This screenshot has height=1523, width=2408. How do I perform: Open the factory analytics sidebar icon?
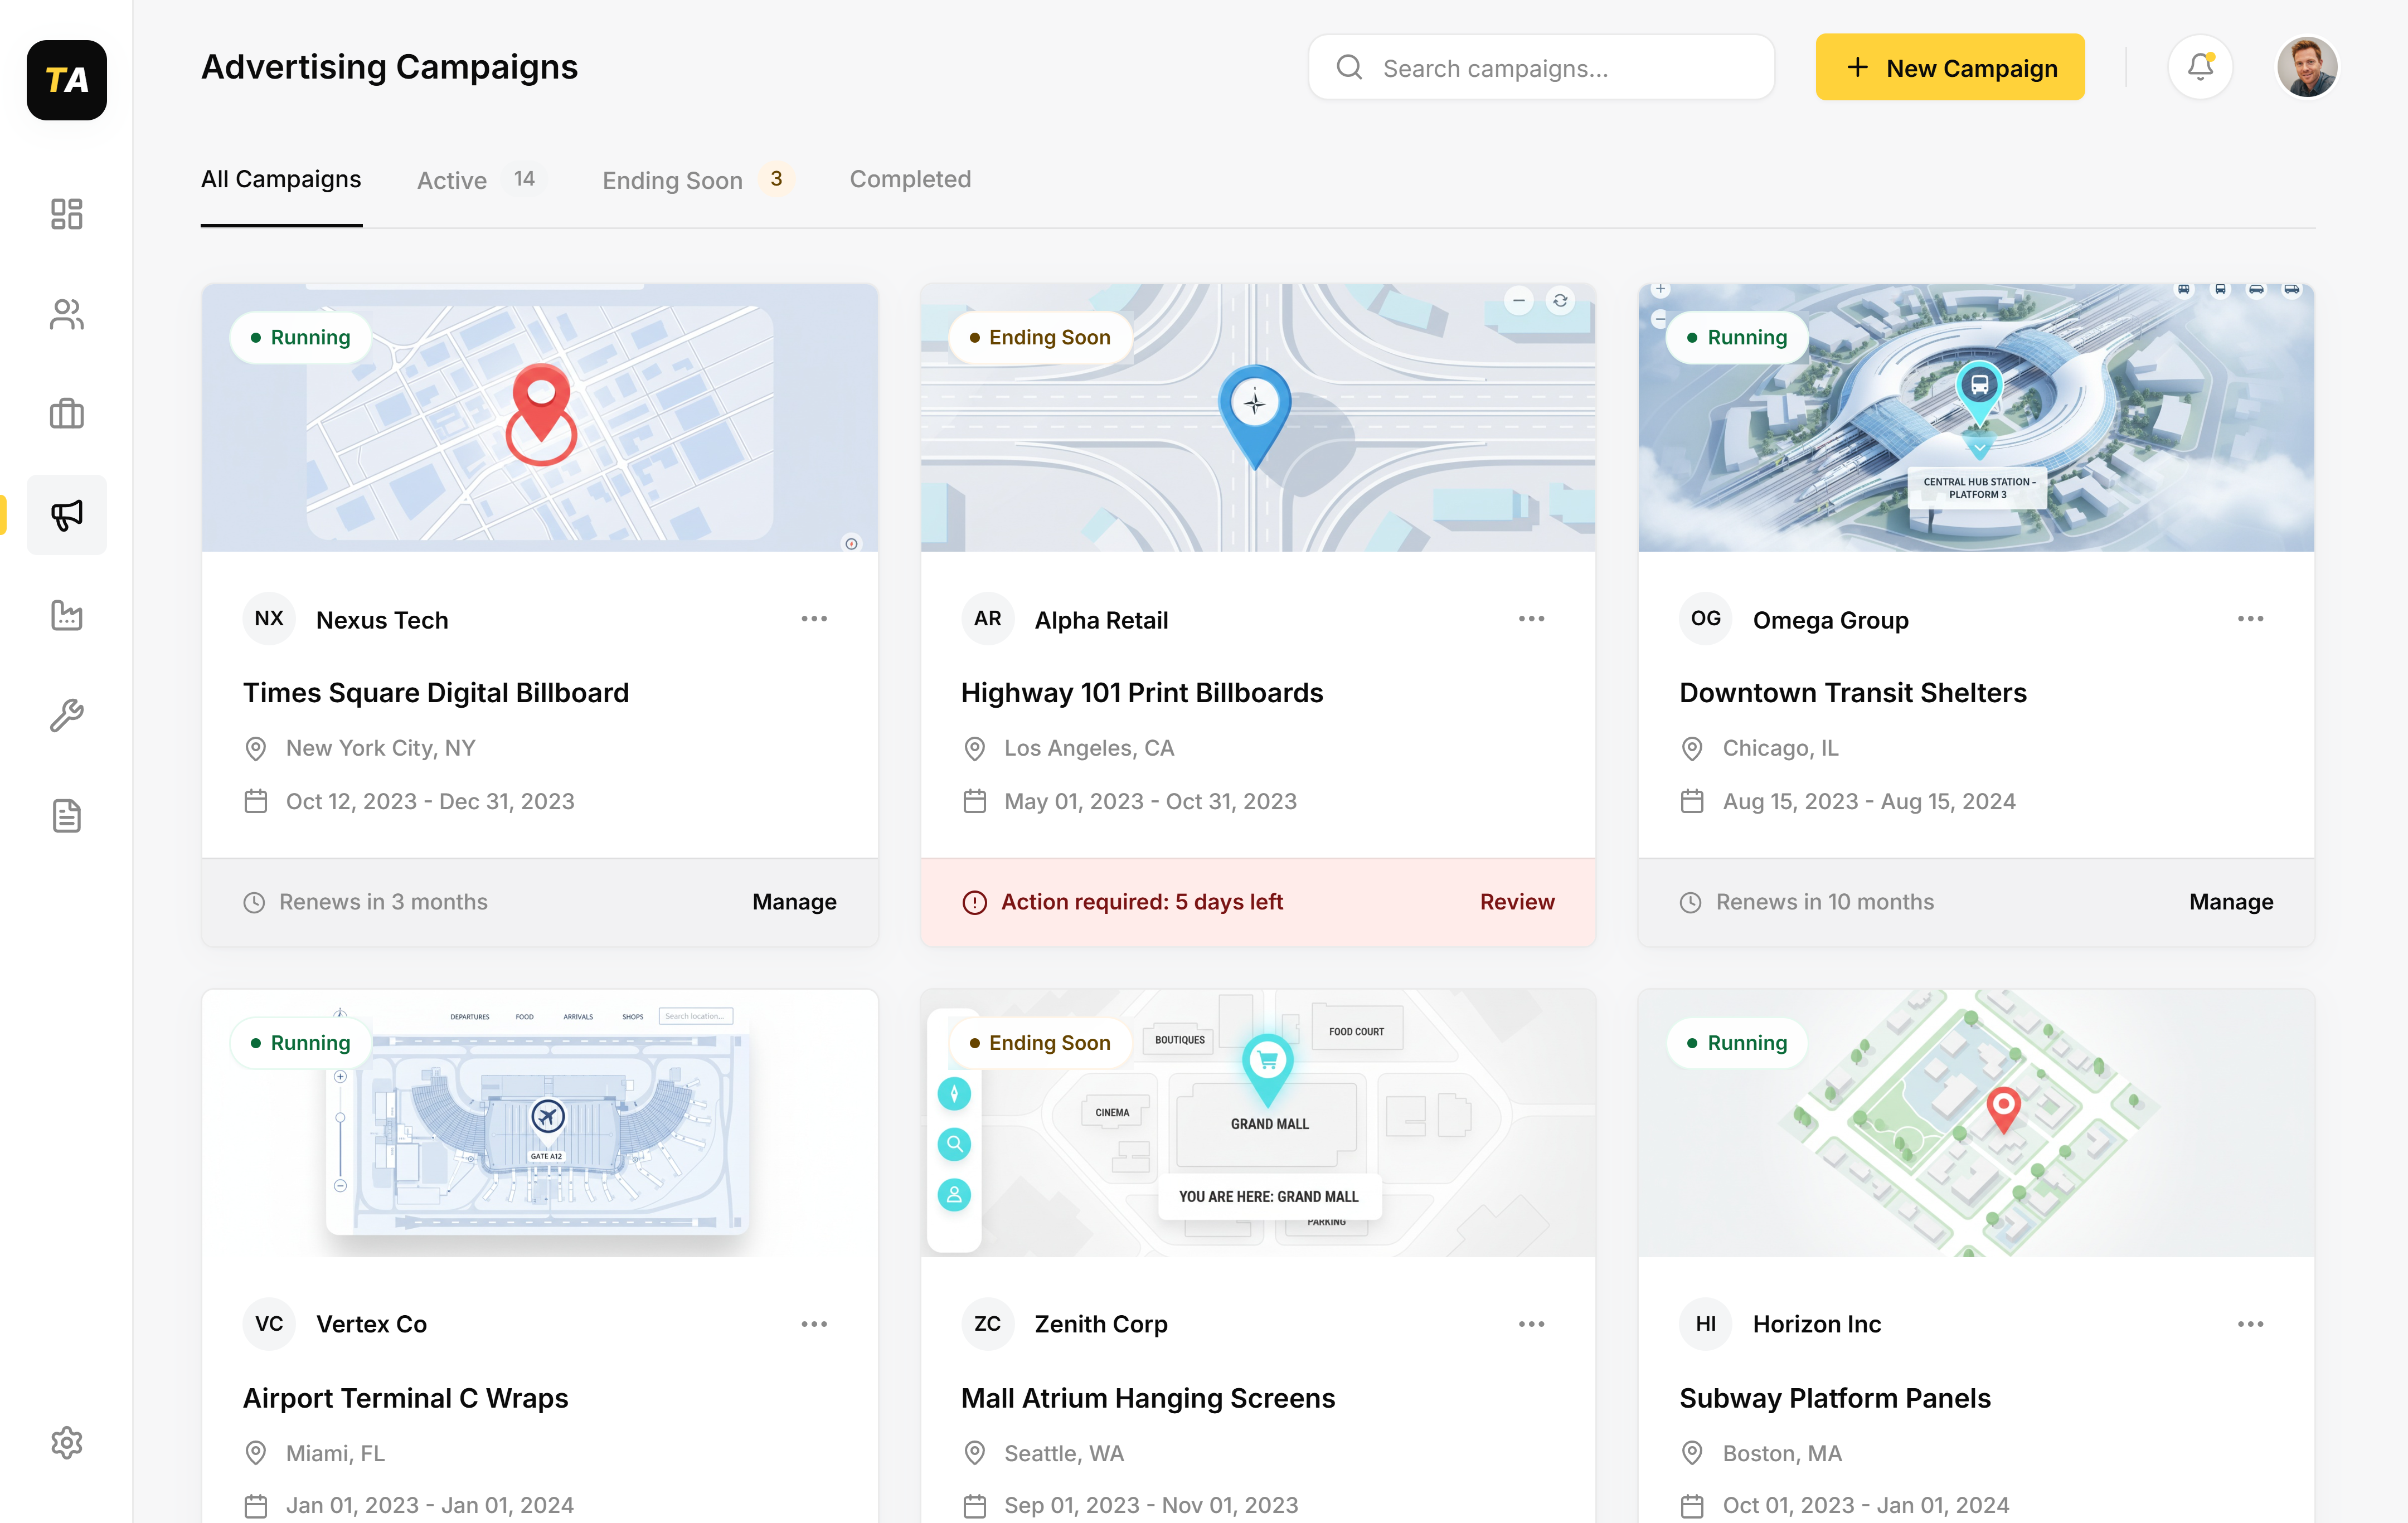click(x=66, y=615)
